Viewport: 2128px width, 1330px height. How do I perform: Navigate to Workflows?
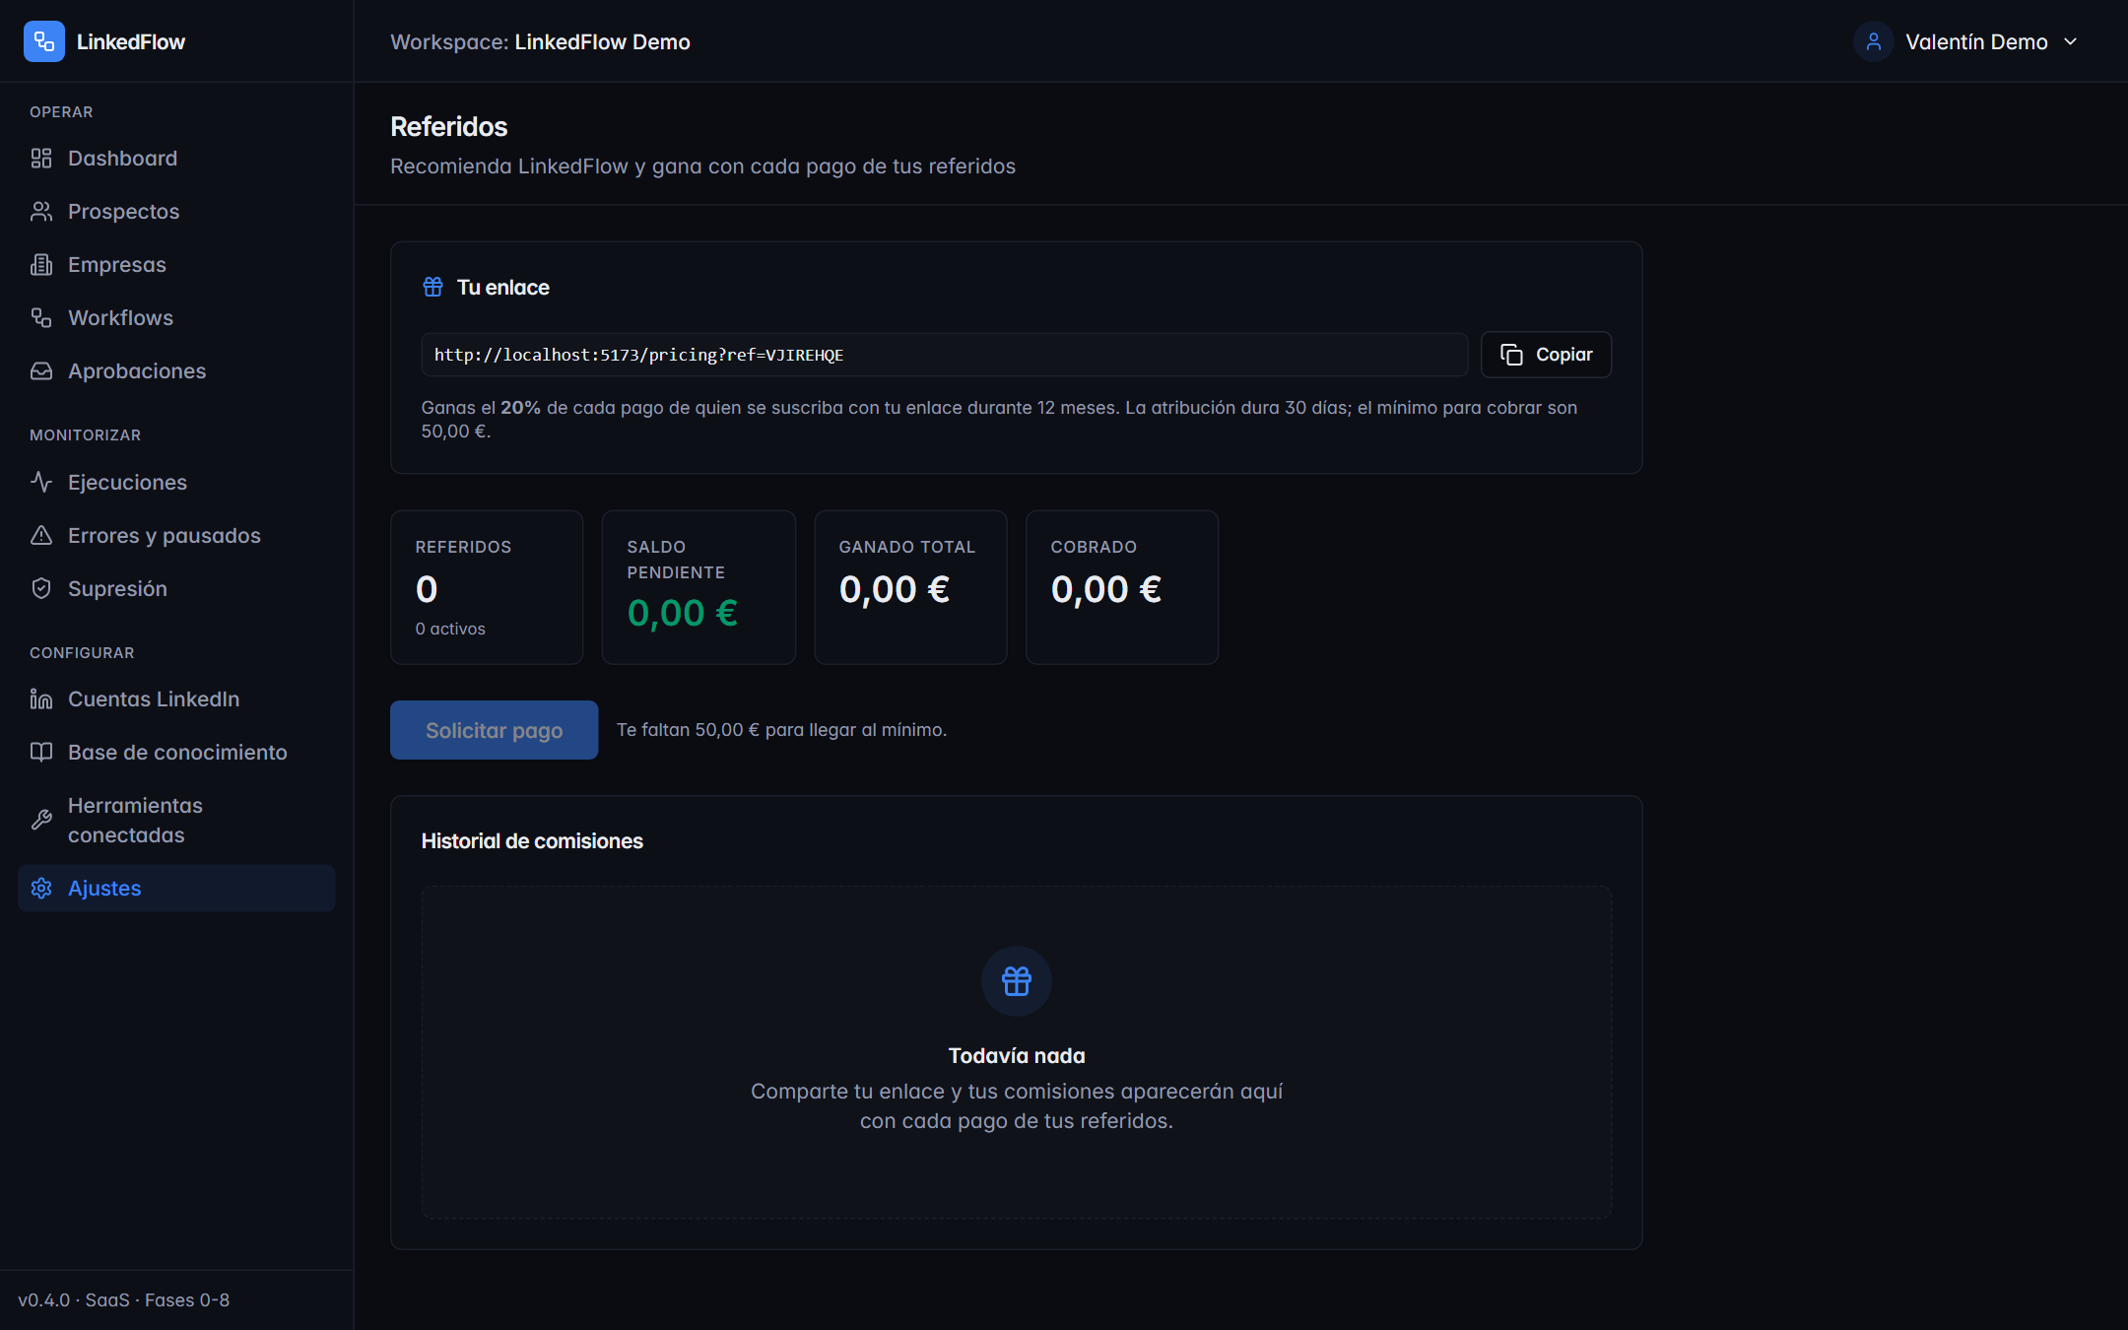[x=176, y=318]
